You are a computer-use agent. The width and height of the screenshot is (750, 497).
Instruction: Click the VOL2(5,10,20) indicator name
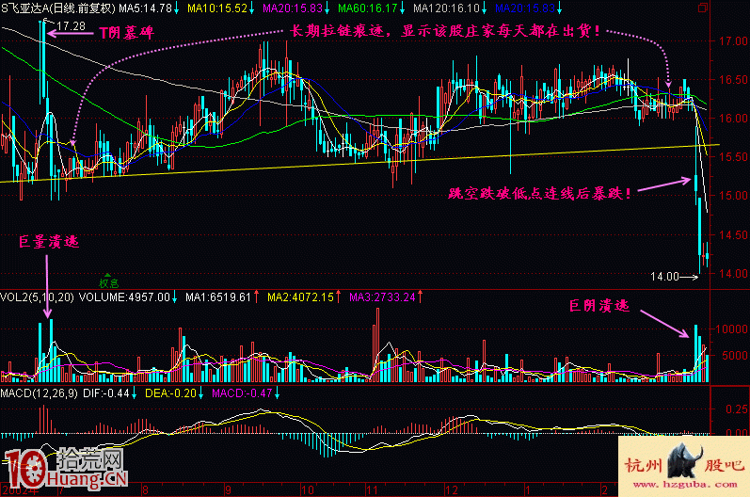[38, 297]
